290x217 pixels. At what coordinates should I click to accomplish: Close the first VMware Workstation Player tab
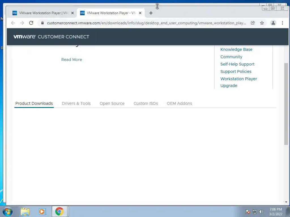72,13
